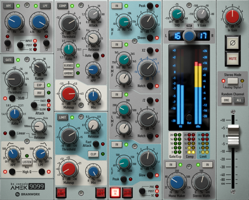249x200 pixels.
Task: Toggle the Sheen button in HF band
Action: click(150, 38)
